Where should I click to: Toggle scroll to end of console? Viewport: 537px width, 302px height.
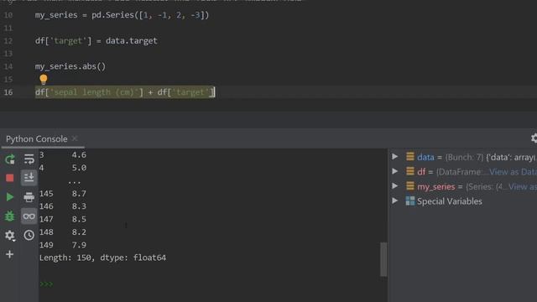pyautogui.click(x=29, y=178)
